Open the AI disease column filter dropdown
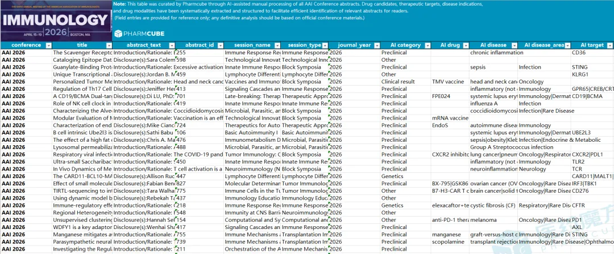 coord(514,45)
